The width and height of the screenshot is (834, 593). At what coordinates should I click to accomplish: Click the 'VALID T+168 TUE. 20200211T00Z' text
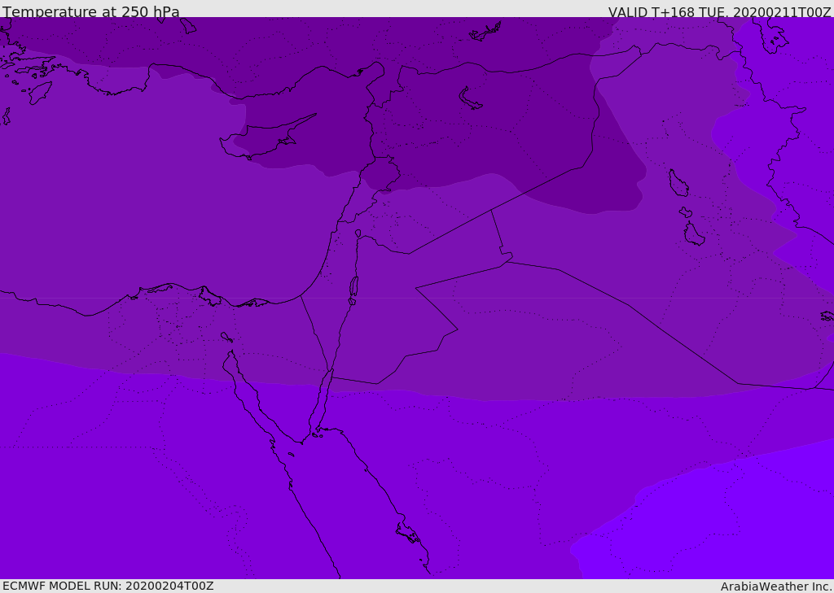pos(720,12)
